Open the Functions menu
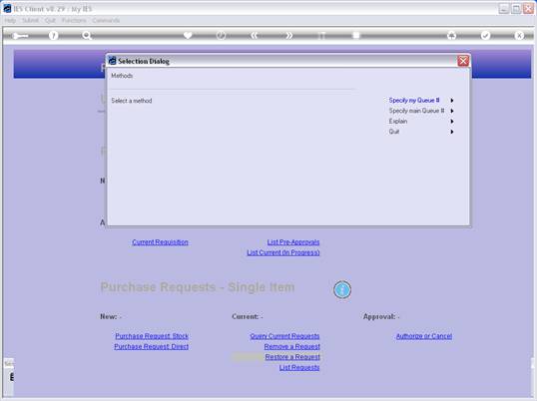This screenshot has height=401, width=537. [74, 21]
